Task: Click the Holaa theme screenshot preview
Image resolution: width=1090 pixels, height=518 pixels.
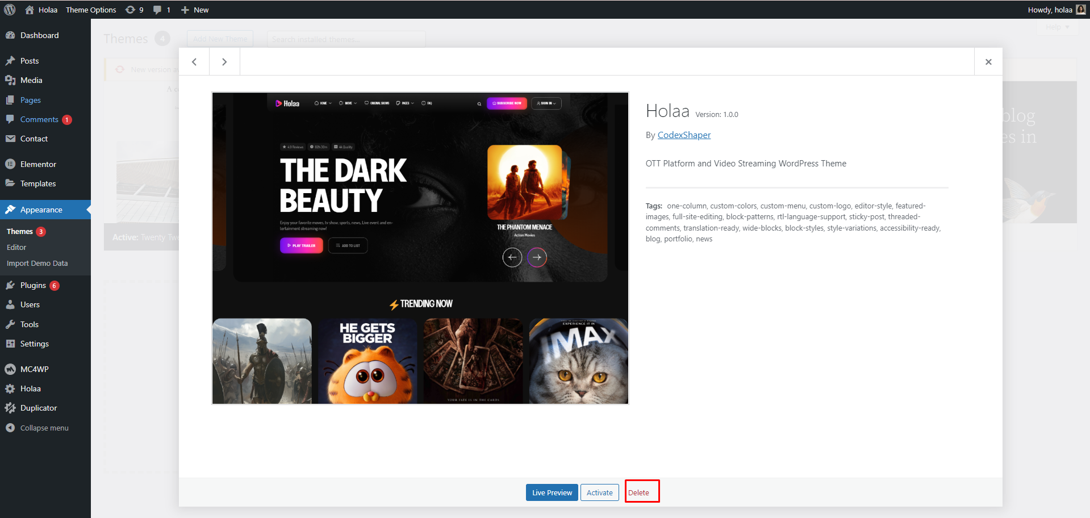Action: tap(420, 248)
